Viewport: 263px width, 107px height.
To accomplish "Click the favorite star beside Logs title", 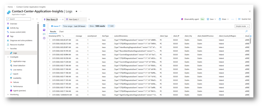I will point(76,12).
